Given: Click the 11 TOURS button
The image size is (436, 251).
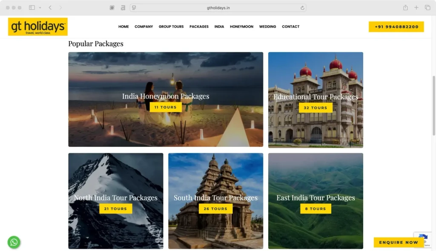Looking at the screenshot, I should coord(166,107).
